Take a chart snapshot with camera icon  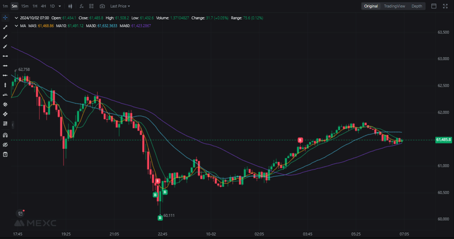tap(102, 6)
